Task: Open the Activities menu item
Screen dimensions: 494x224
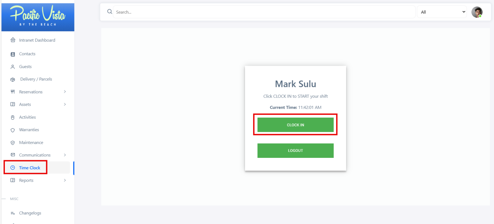Action: pos(27,117)
